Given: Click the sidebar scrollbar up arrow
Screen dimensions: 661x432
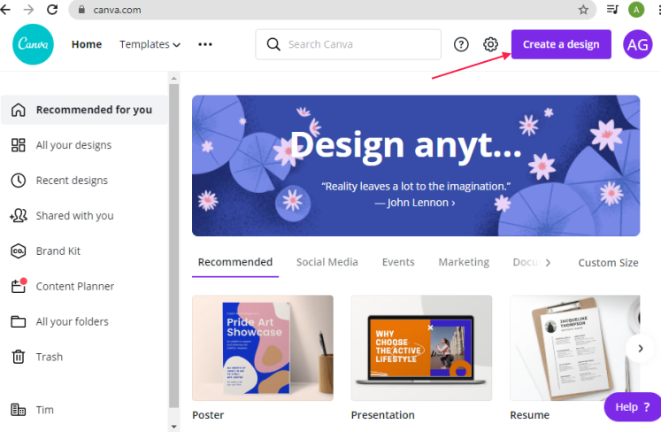Looking at the screenshot, I should pyautogui.click(x=173, y=79).
